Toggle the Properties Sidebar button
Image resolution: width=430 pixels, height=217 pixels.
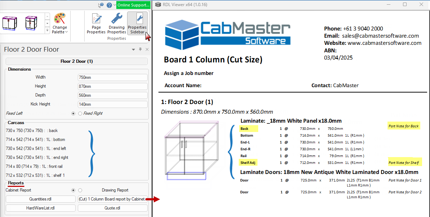coord(137,23)
